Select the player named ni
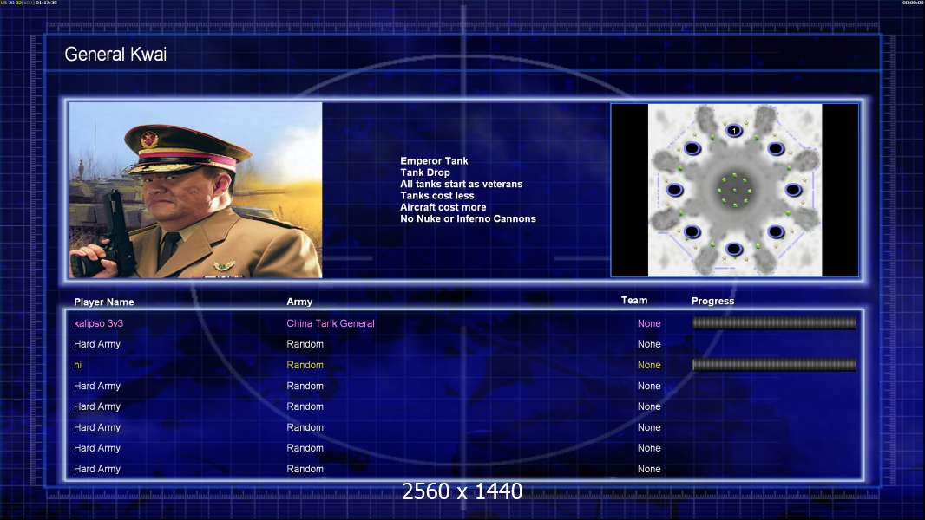The image size is (925, 520). (x=78, y=365)
